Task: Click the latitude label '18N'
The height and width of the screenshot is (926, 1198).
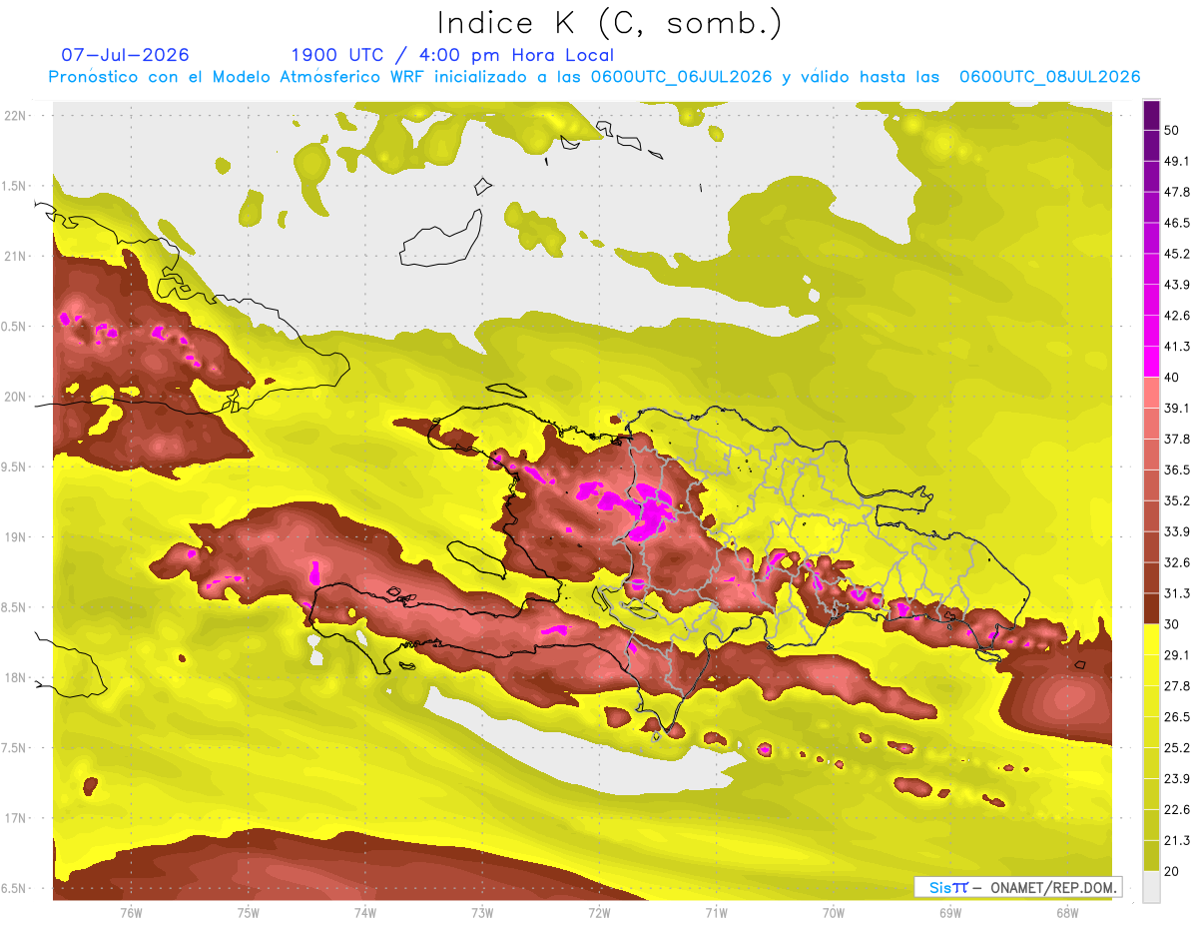Action: click(17, 677)
